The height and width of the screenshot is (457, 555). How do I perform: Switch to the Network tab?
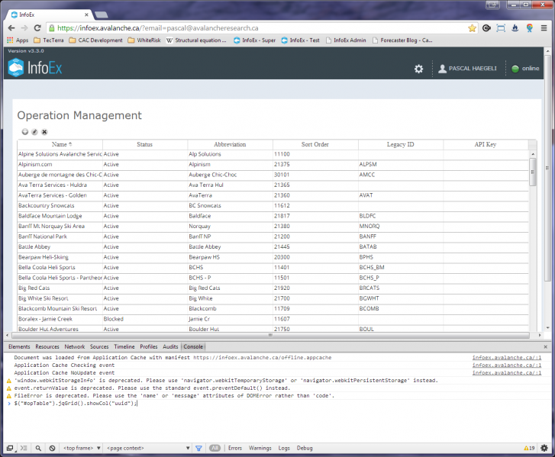(75, 346)
